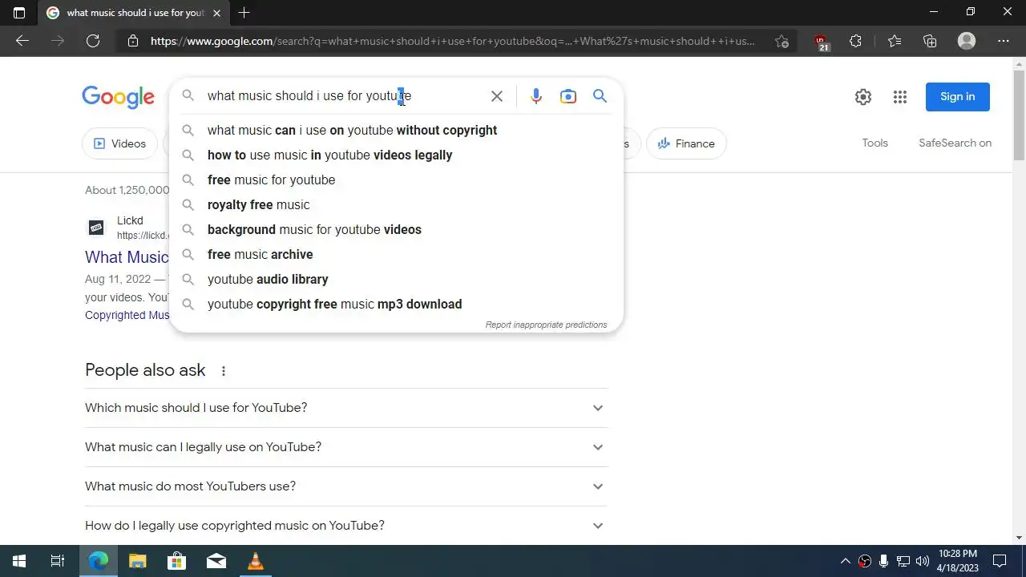Click the Lickd site favicon
The height and width of the screenshot is (577, 1026).
96,228
